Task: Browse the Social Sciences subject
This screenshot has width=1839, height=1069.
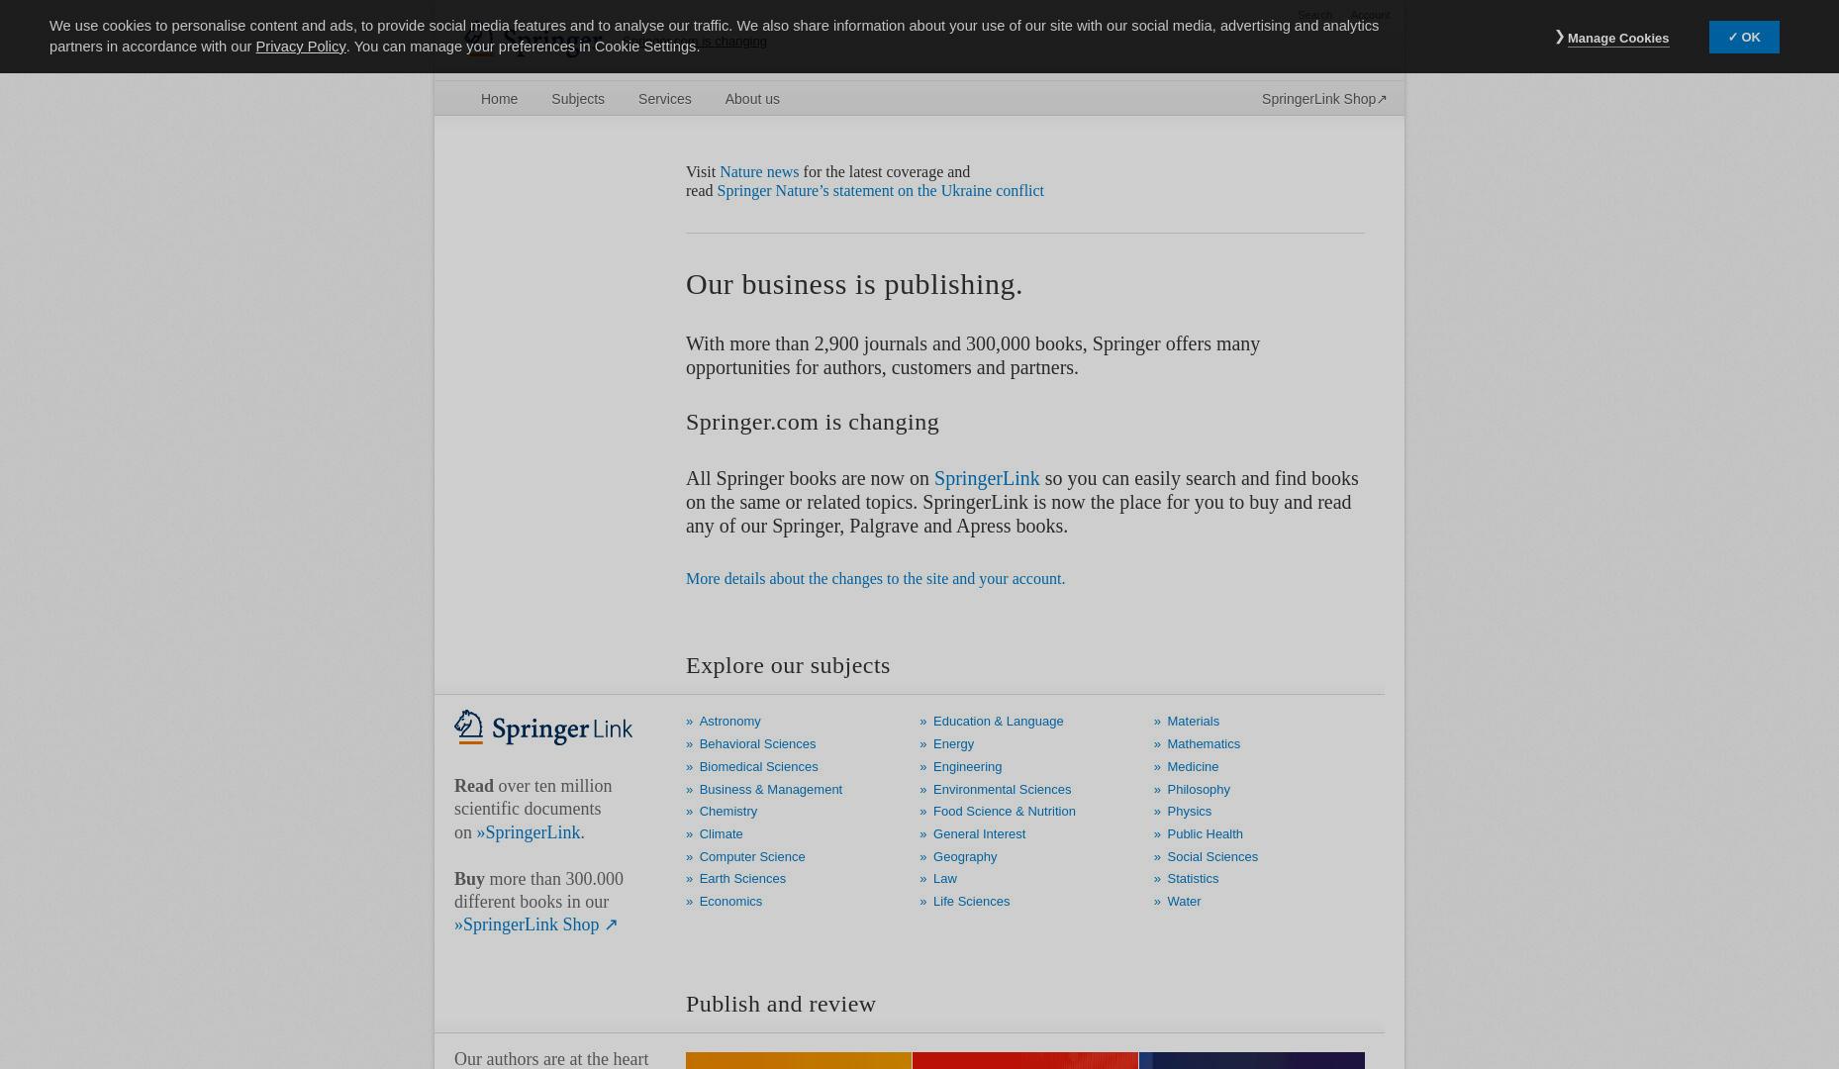Action: coord(1211,857)
